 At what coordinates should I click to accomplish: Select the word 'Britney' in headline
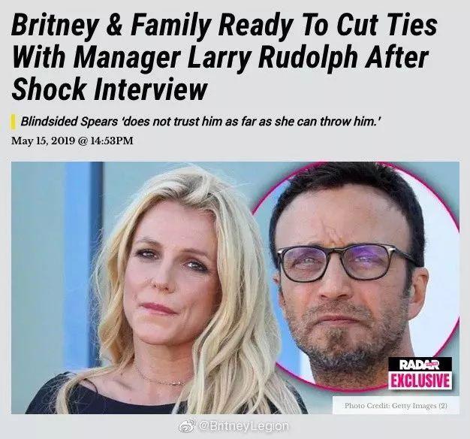point(54,26)
